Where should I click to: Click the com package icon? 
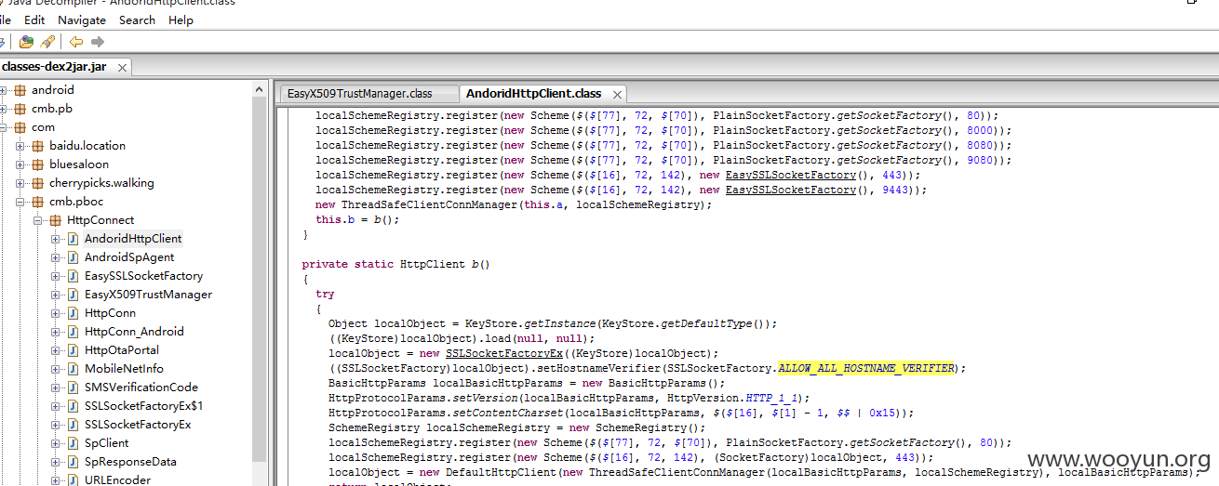click(20, 127)
